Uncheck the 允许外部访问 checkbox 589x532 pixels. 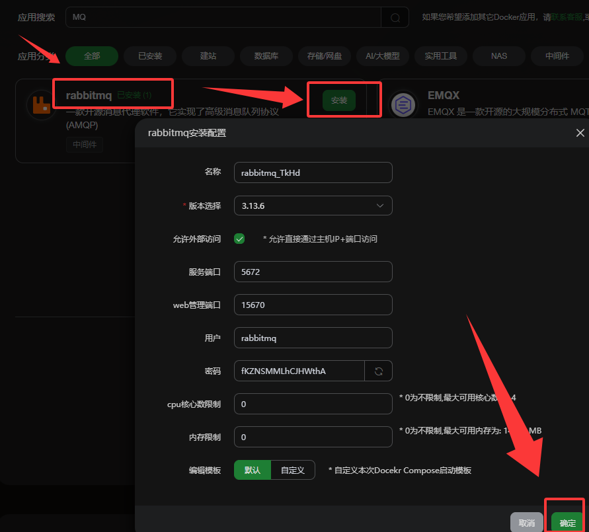pyautogui.click(x=239, y=239)
